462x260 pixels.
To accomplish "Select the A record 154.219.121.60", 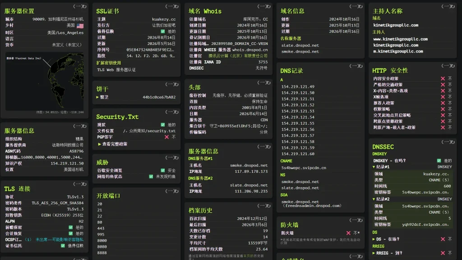I will point(298,154).
